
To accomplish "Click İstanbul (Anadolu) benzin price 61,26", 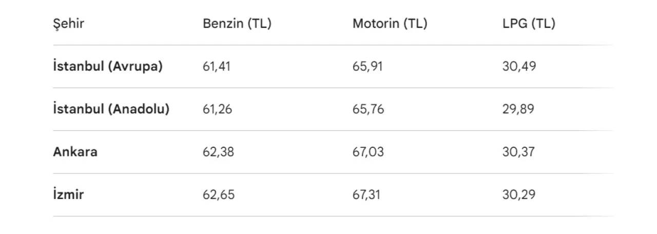I will coord(218,109).
